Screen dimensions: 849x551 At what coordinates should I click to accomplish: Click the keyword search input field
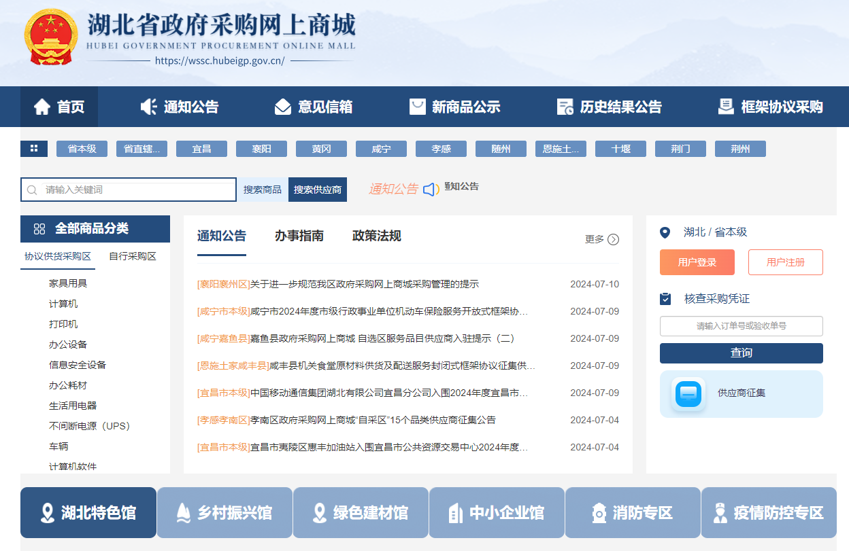129,190
